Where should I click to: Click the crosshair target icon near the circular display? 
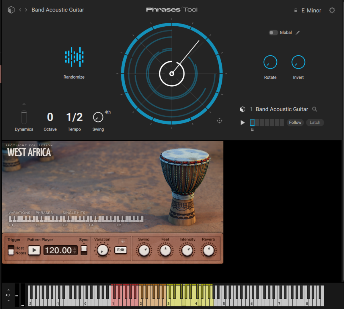pyautogui.click(x=219, y=121)
